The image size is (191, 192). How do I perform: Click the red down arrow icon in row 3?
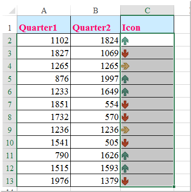tap(125, 54)
